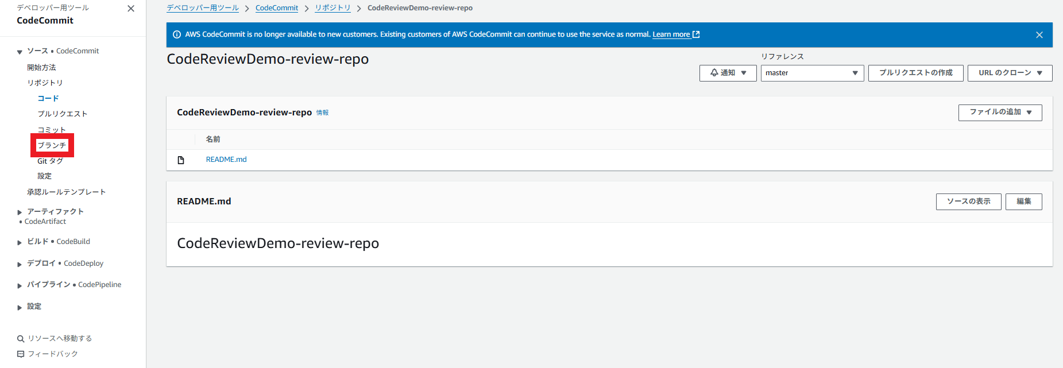Go to デベロッパー用ツール breadcrumb
Image resolution: width=1063 pixels, height=368 pixels.
[x=203, y=8]
